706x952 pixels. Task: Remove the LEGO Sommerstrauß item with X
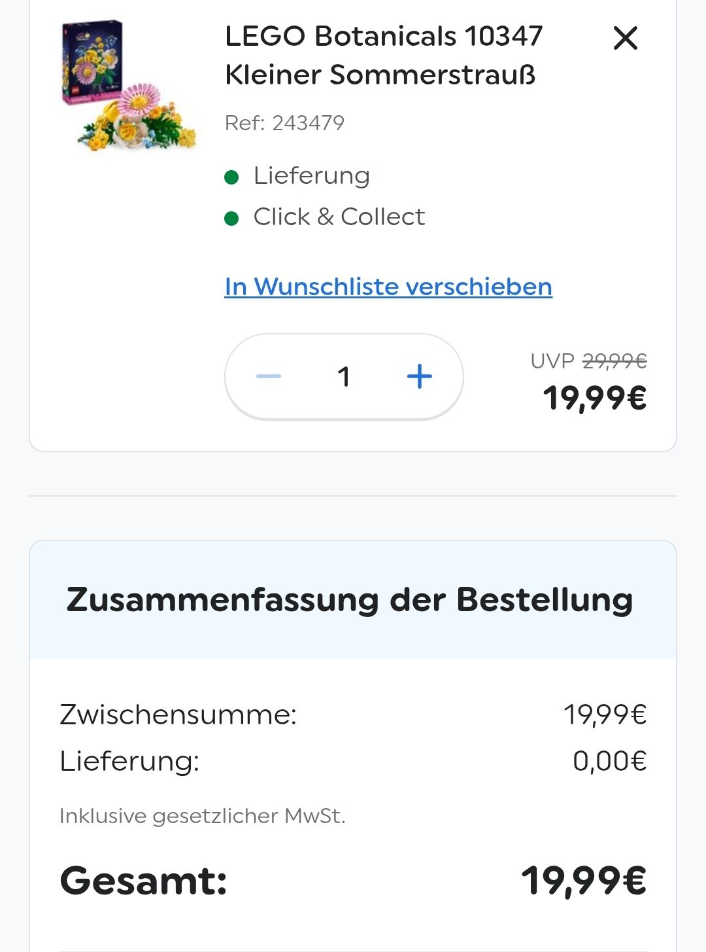(625, 39)
